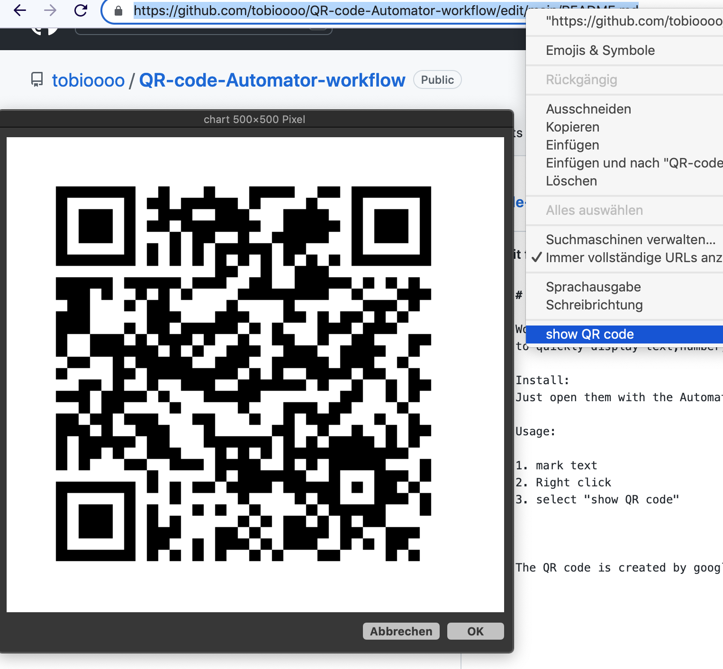Open site security info via the lock icon
Image resolution: width=723 pixels, height=669 pixels.
117,10
